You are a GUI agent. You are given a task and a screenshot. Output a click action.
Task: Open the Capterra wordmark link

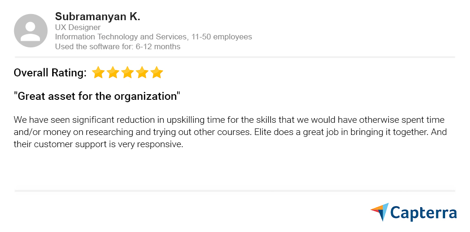423,213
